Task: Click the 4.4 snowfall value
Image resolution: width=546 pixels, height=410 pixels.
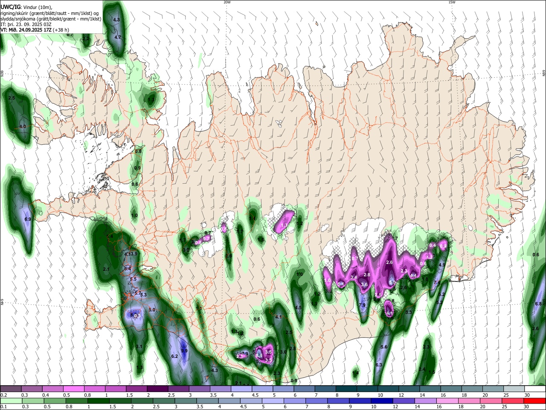Action: (x=413, y=276)
